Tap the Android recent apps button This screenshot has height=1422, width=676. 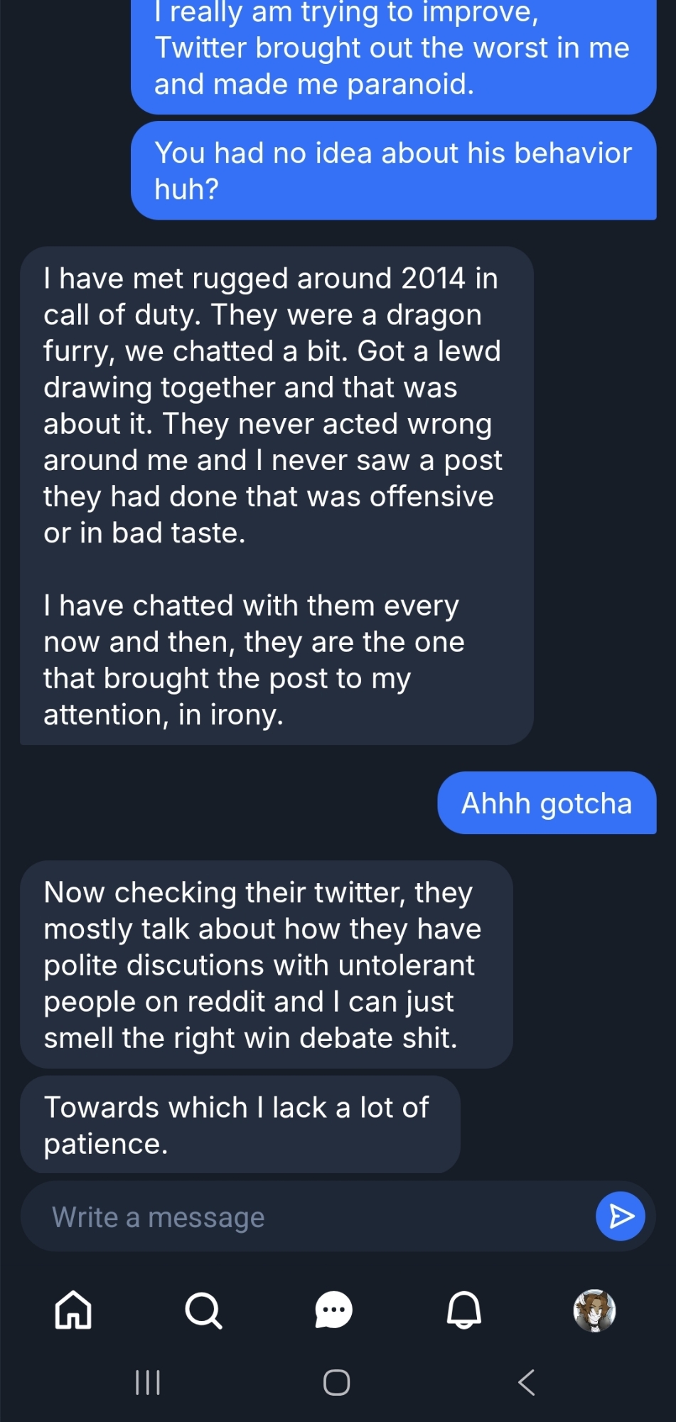[x=148, y=1383]
